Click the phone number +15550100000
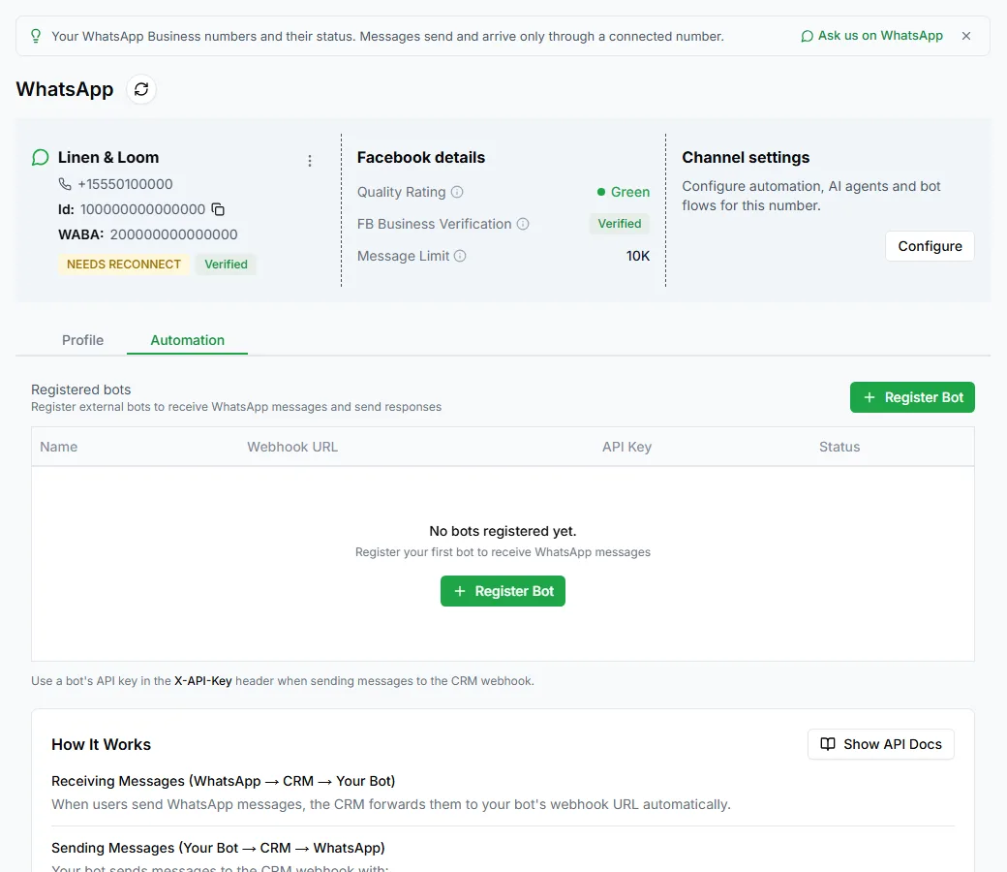The width and height of the screenshot is (1007, 872). pos(125,184)
